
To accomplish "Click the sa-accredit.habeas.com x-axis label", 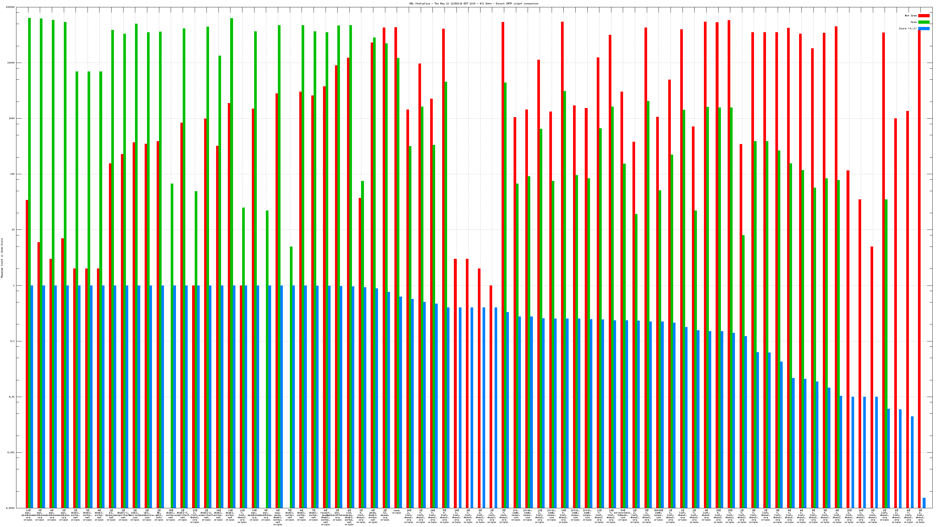I will (x=623, y=515).
